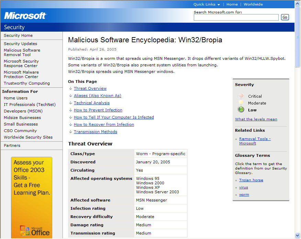Open CSO Community

(x=20, y=131)
